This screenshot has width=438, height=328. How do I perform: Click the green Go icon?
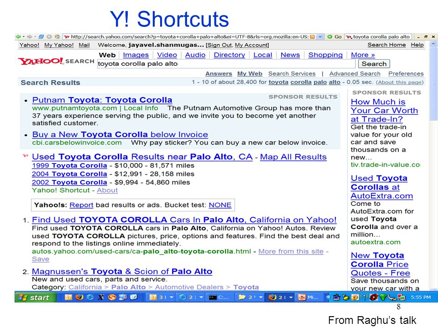tap(329, 36)
